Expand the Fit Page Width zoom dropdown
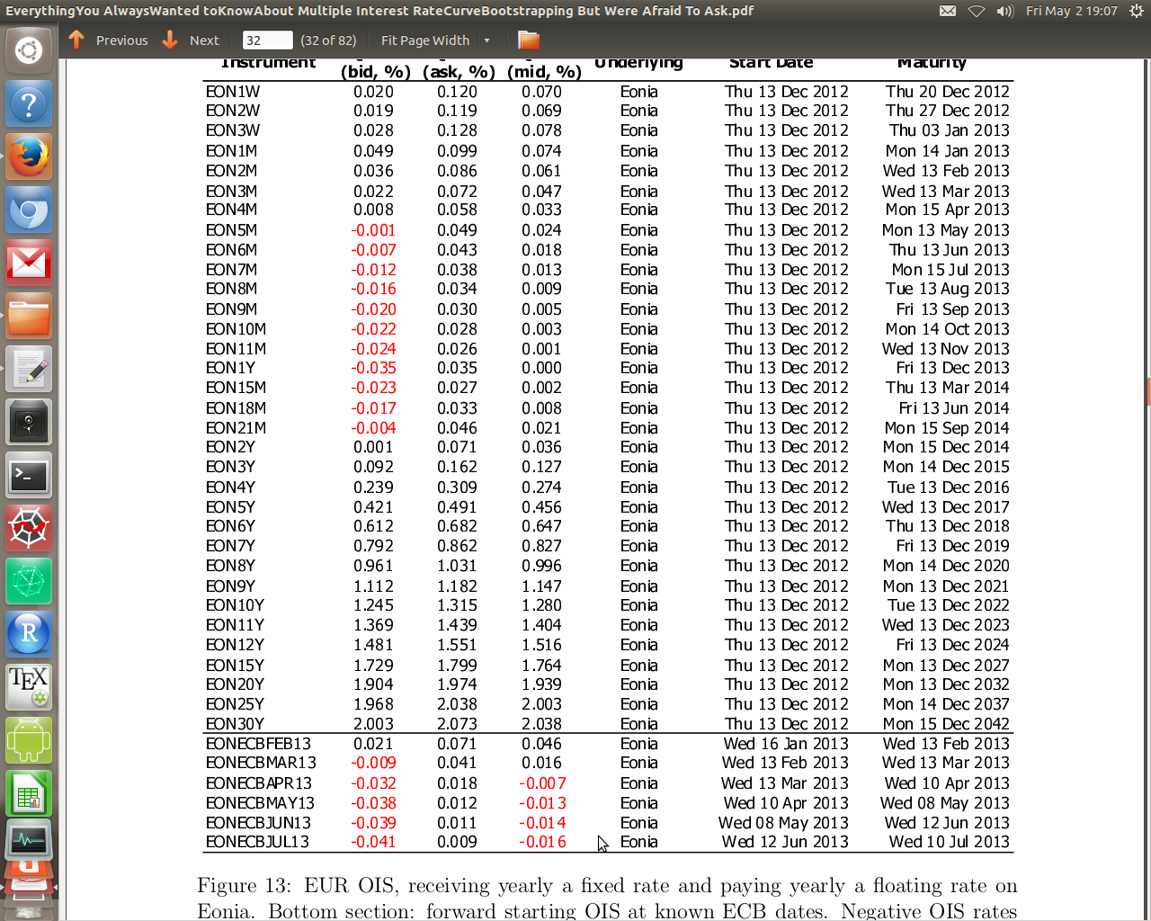The width and height of the screenshot is (1151, 921). (x=486, y=40)
